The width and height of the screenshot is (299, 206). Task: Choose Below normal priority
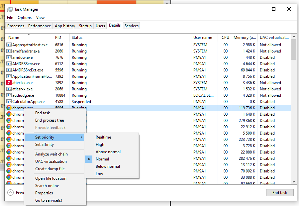(x=108, y=166)
